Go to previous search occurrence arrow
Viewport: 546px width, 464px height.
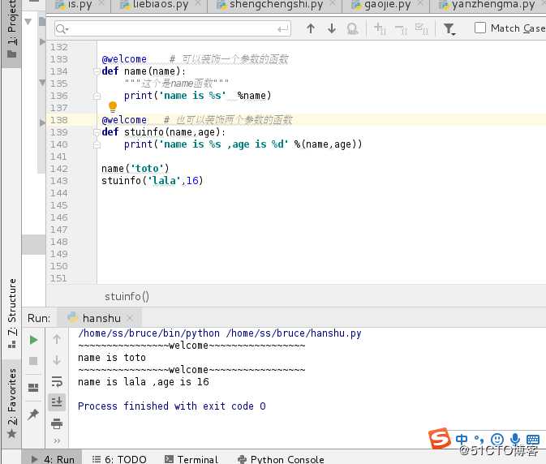pos(310,28)
